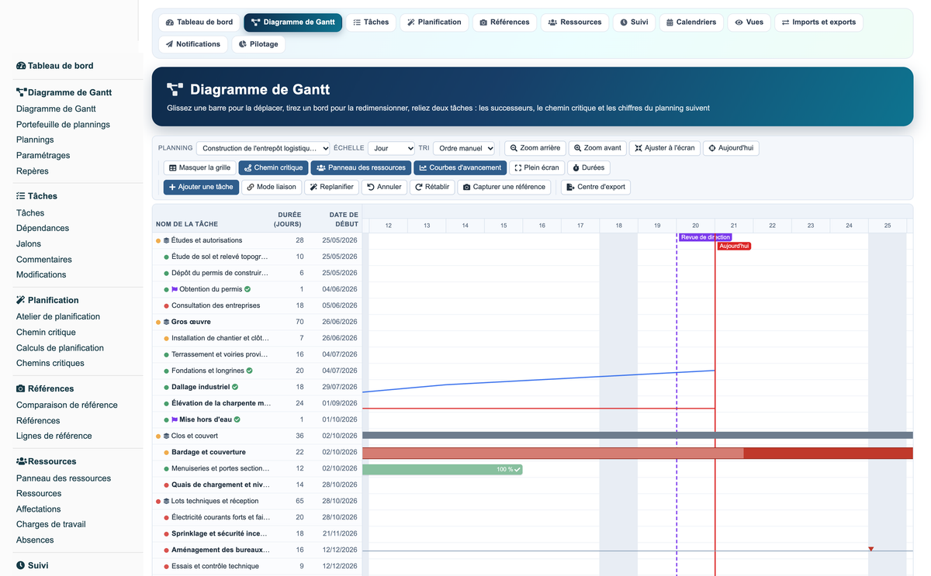The width and height of the screenshot is (931, 576).
Task: Click Ajouter une tâche
Action: coord(201,187)
